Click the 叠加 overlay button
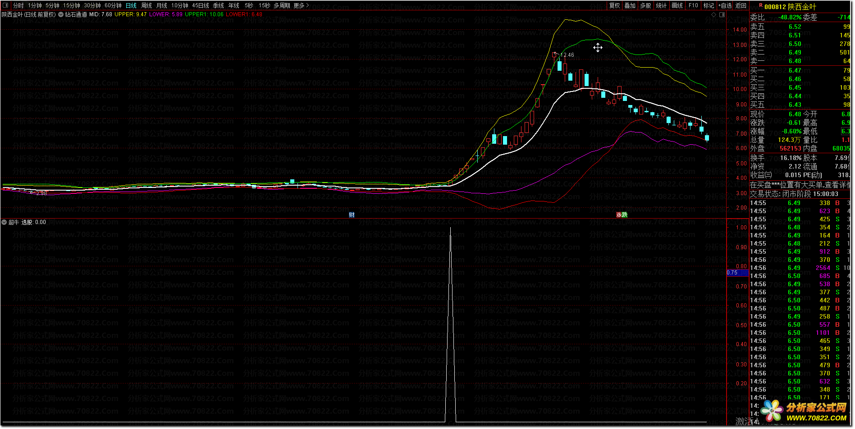Viewport: 855px width, 429px height. pos(630,5)
